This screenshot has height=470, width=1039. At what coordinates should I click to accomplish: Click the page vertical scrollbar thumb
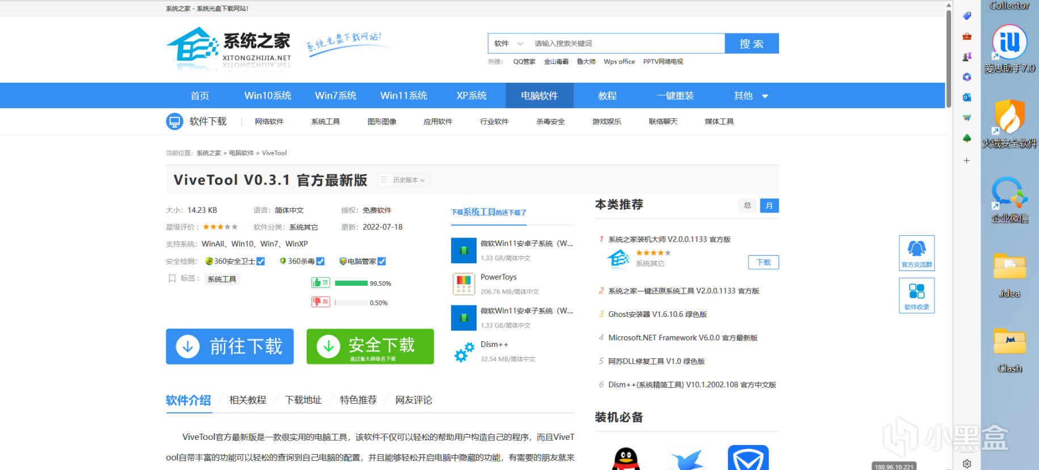click(x=948, y=58)
